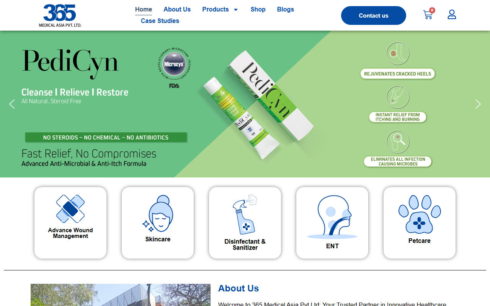Click the About Us building photo
490x306 pixels.
[121, 295]
